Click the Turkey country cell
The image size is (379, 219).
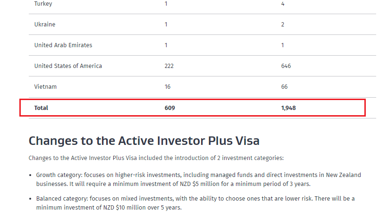(x=42, y=4)
